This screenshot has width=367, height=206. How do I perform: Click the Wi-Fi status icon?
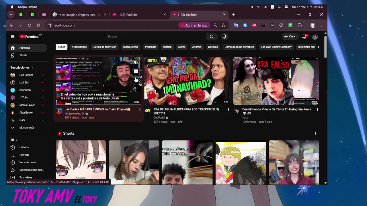point(259,7)
